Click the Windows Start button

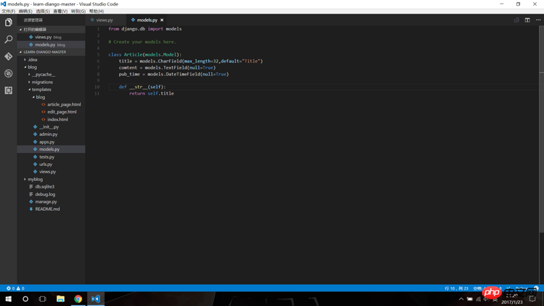pyautogui.click(x=8, y=299)
